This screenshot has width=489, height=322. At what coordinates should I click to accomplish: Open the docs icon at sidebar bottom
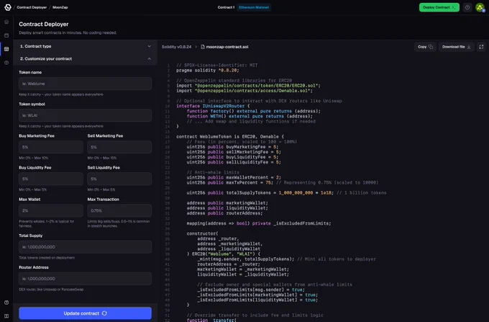[6, 316]
